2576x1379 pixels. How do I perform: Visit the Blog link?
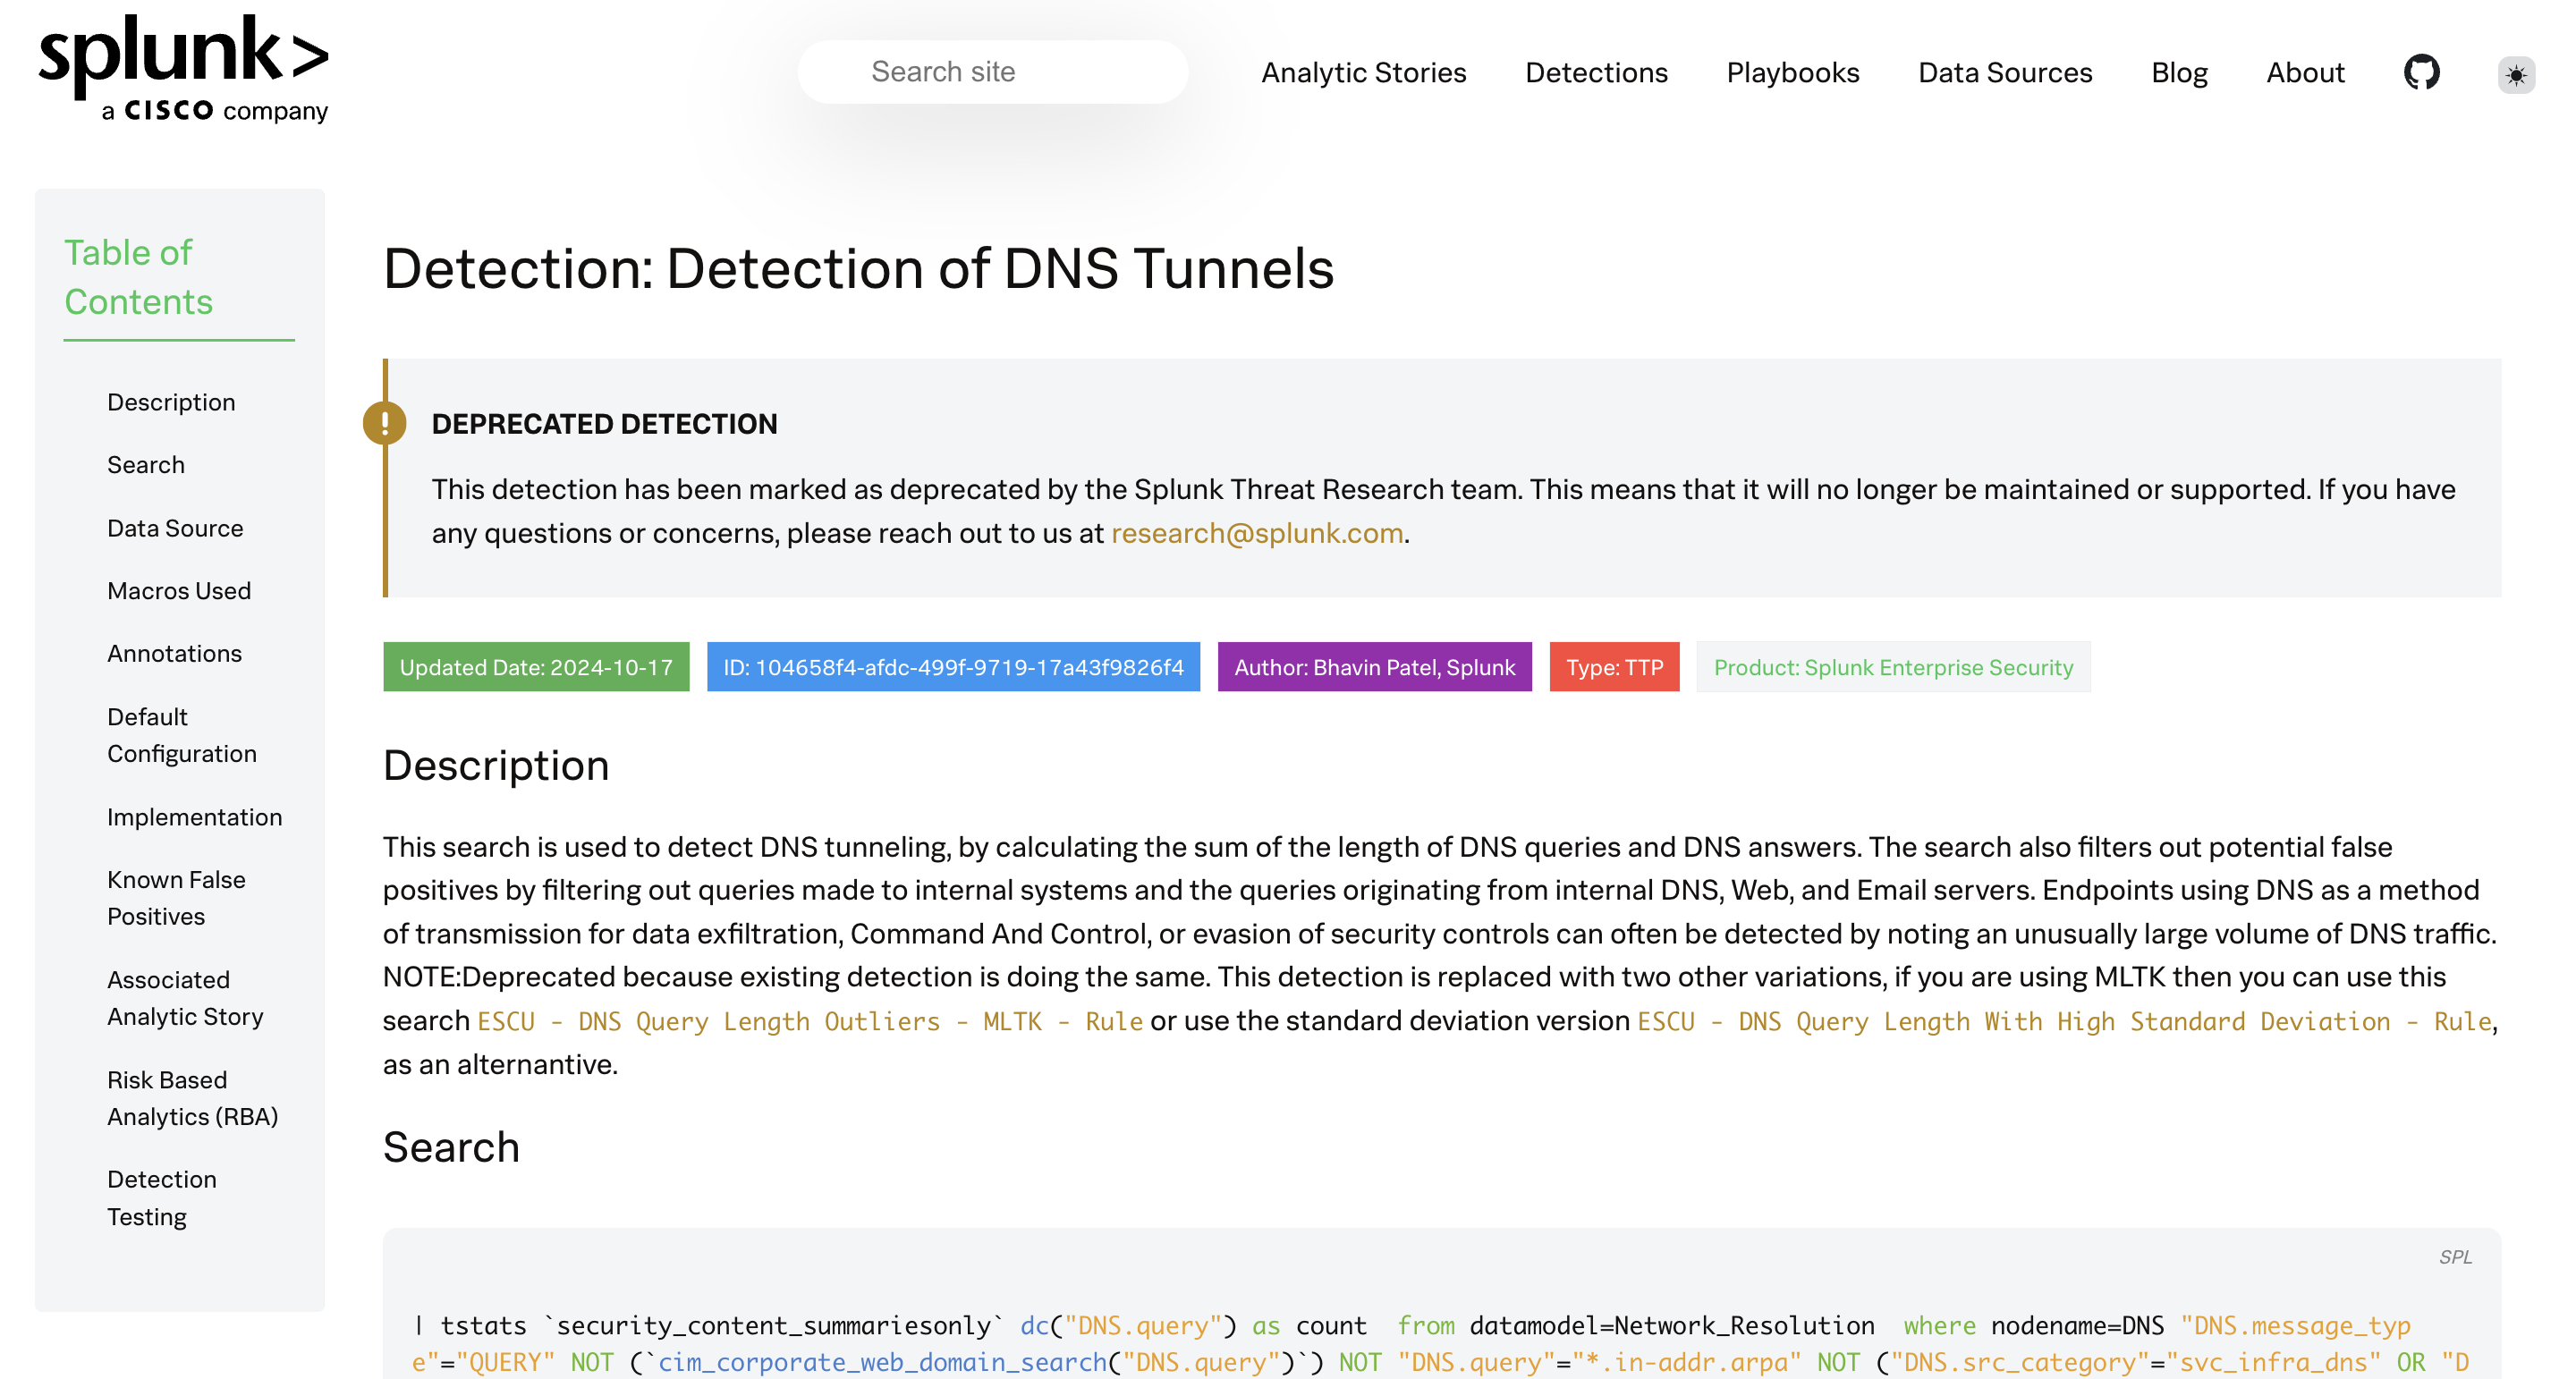2178,73
